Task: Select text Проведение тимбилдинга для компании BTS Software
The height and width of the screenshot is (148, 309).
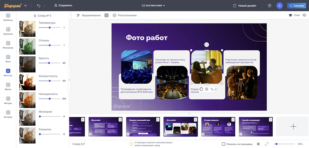Action: (136, 90)
